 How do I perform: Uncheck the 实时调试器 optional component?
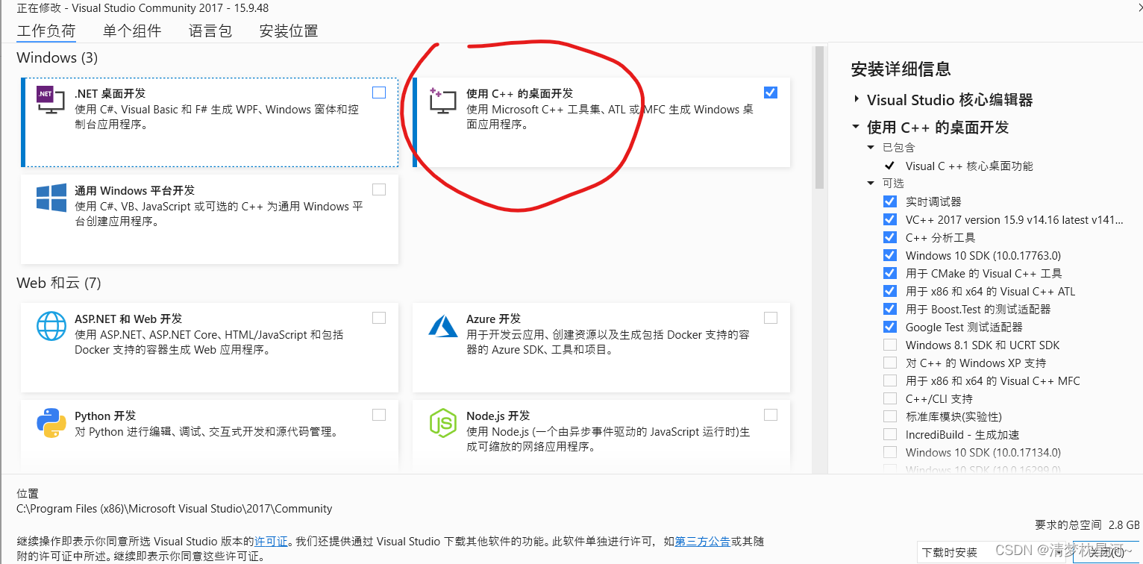coord(889,201)
